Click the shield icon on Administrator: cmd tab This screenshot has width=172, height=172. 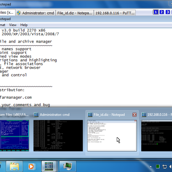(x=19, y=13)
